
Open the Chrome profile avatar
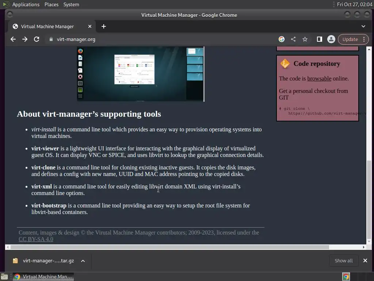click(x=331, y=39)
